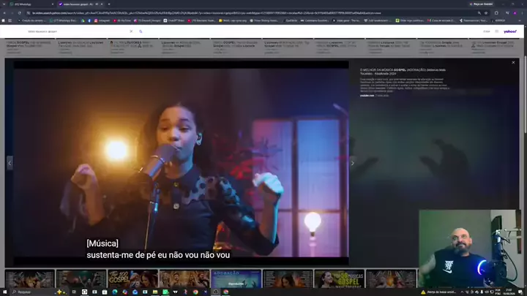Mute the video louvores gospel tab audio icon
Viewport: 527px width, 296px height.
[97, 4]
